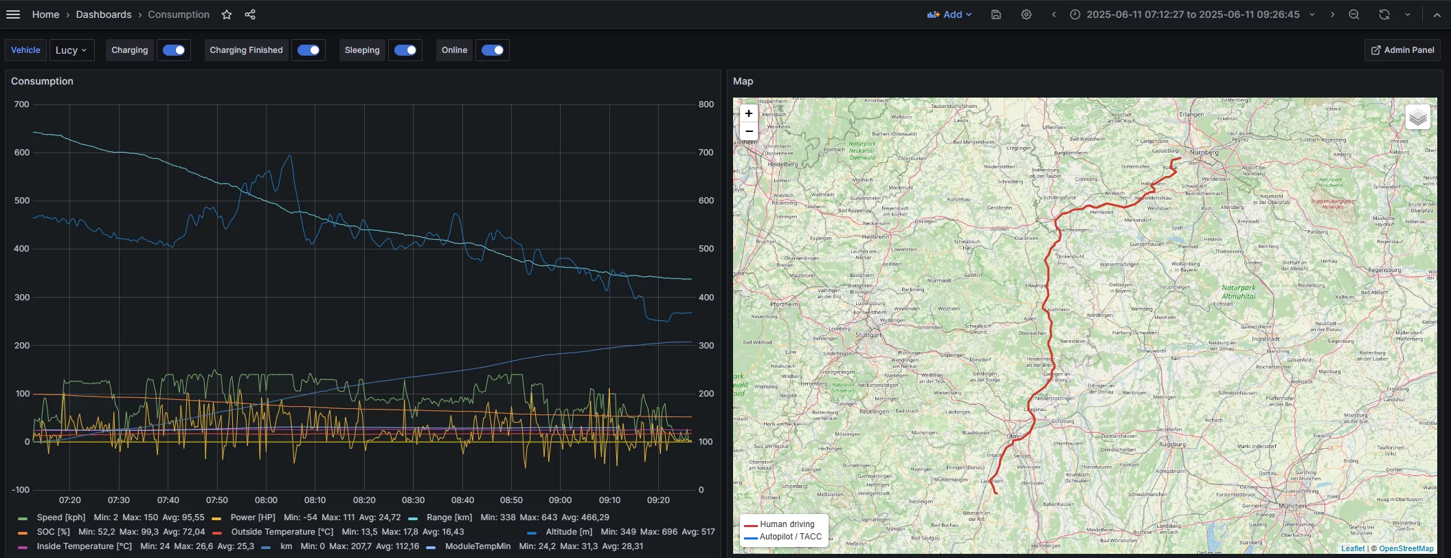Refresh the dashboard

click(x=1384, y=14)
